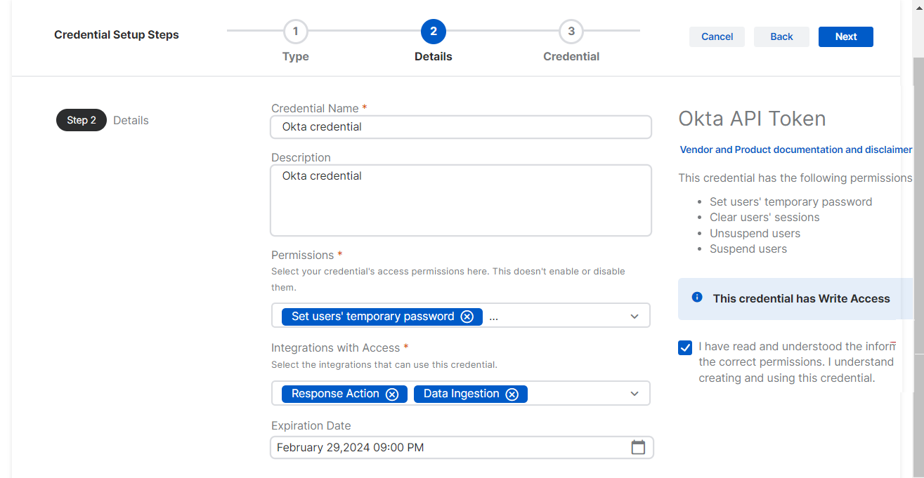
Task: Open Vendor and Product documentation link
Action: (795, 150)
